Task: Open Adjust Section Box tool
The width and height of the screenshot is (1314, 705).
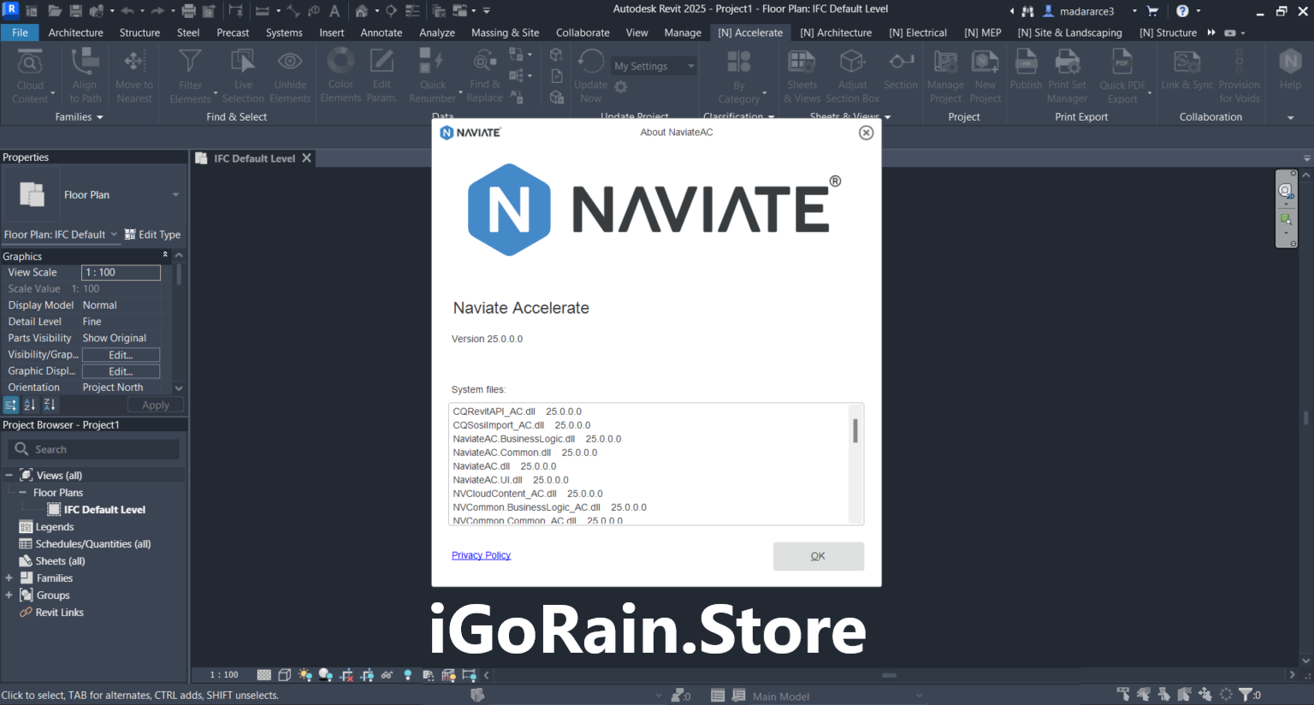Action: coord(852,75)
